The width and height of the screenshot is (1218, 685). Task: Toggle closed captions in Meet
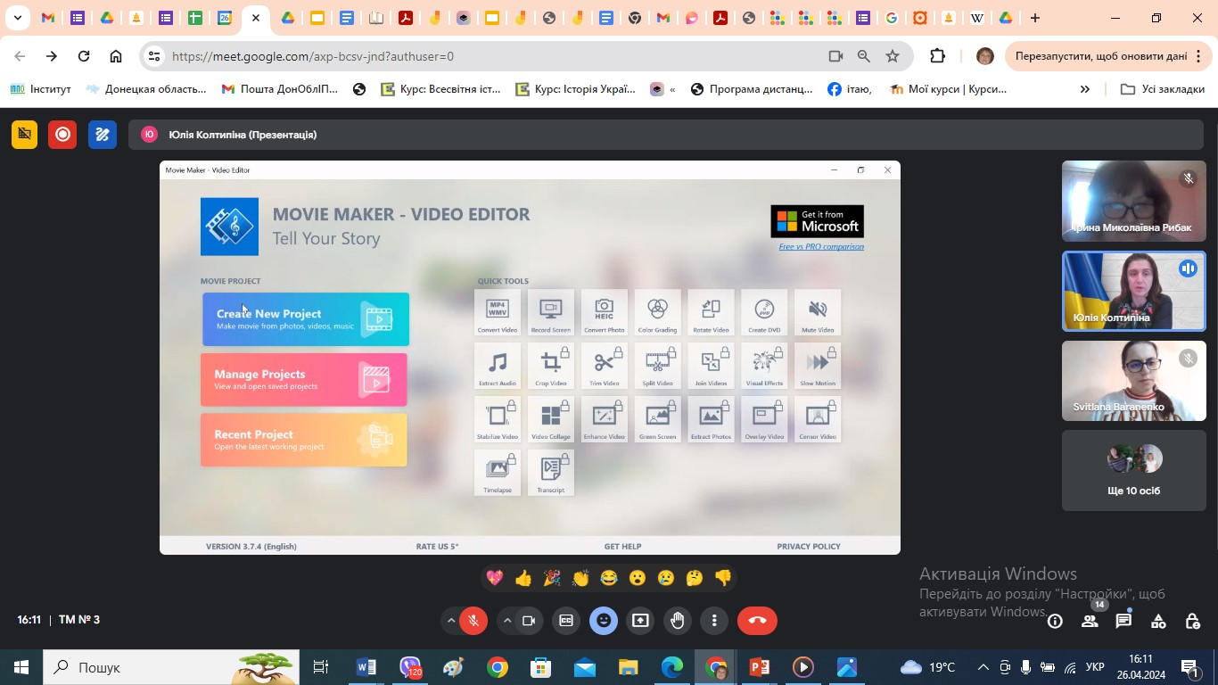[566, 621]
